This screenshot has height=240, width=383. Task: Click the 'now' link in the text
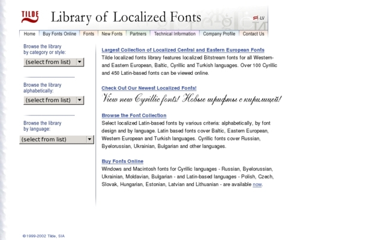point(257,184)
